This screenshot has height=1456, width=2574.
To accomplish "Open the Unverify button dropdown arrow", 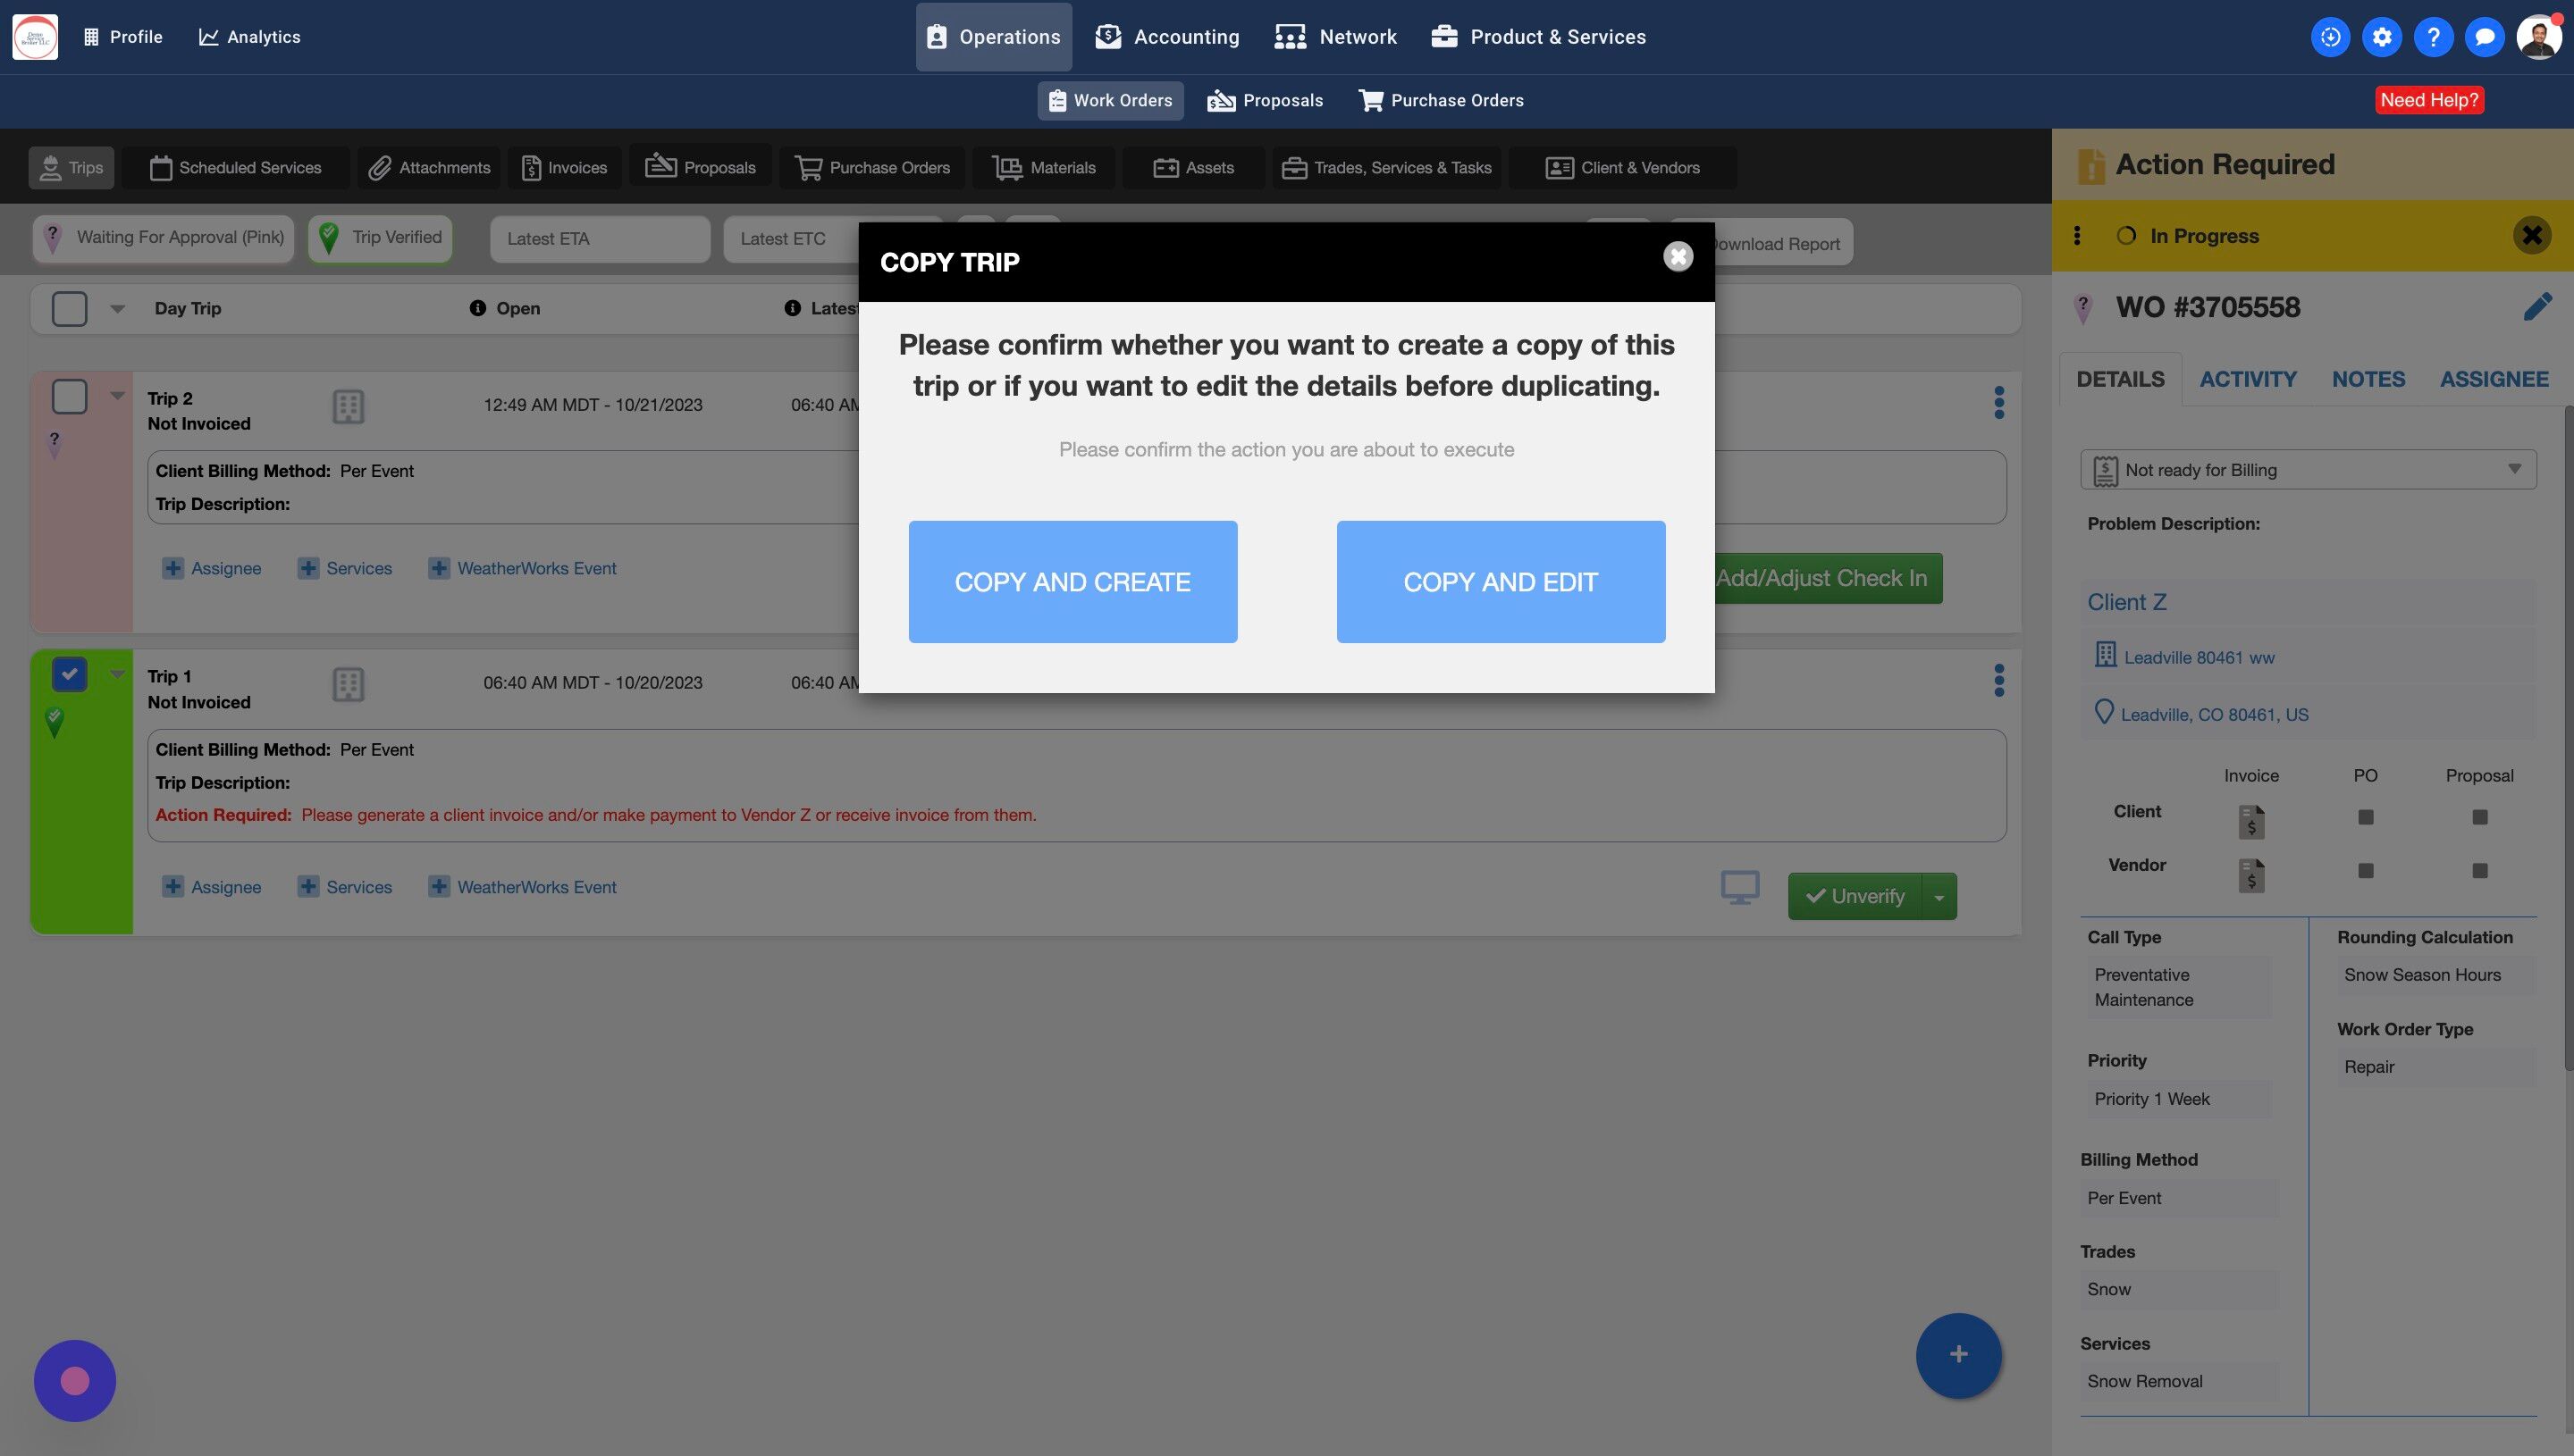I will [x=1939, y=897].
